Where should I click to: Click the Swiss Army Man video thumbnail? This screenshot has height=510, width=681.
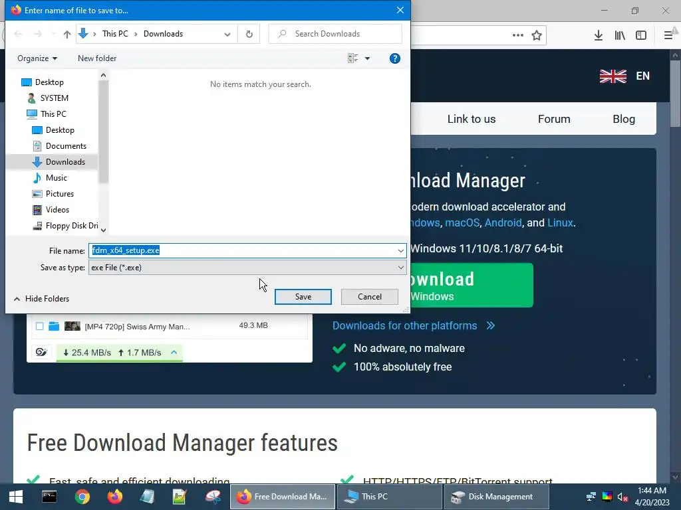pyautogui.click(x=72, y=326)
